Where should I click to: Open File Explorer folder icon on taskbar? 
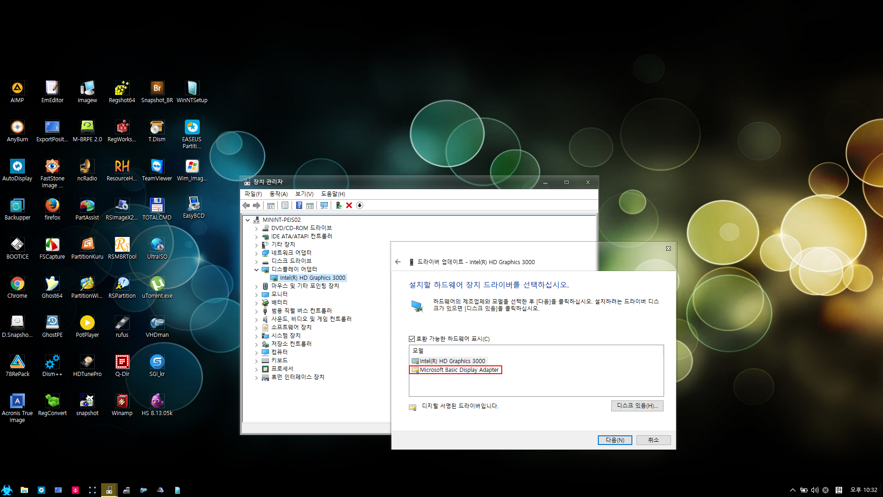pos(24,490)
